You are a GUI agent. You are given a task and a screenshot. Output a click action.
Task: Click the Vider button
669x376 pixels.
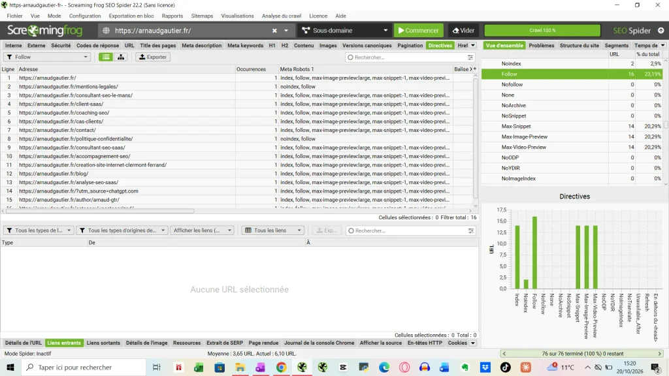click(463, 31)
